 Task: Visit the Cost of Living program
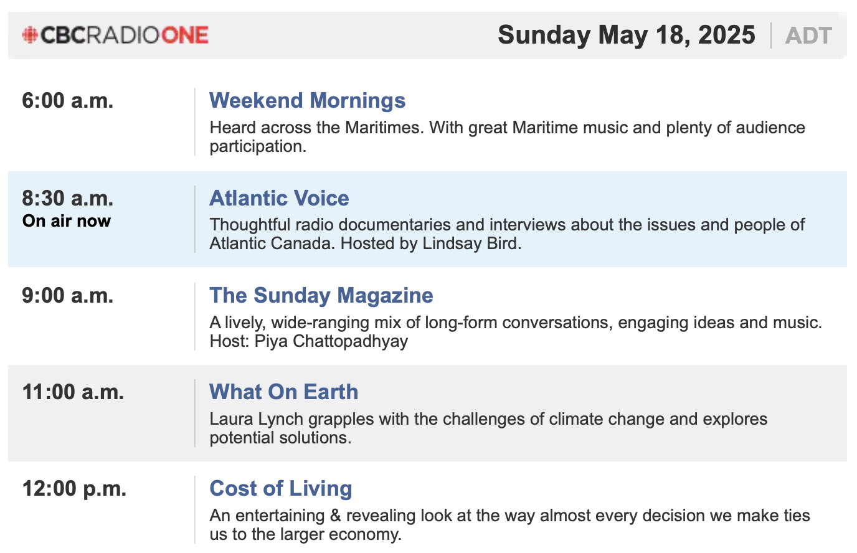pos(280,488)
